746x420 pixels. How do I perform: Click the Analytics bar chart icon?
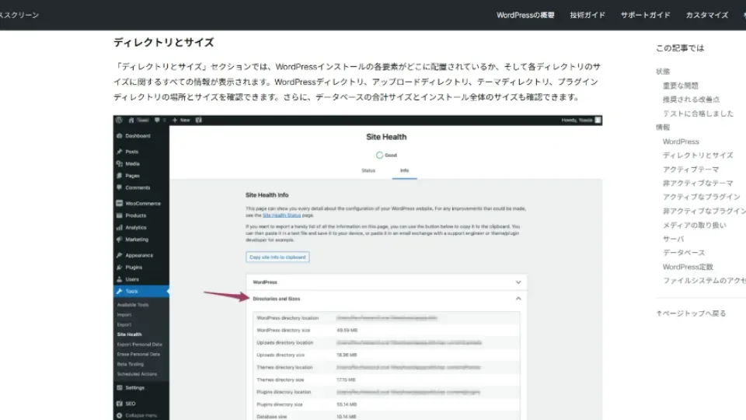point(120,228)
